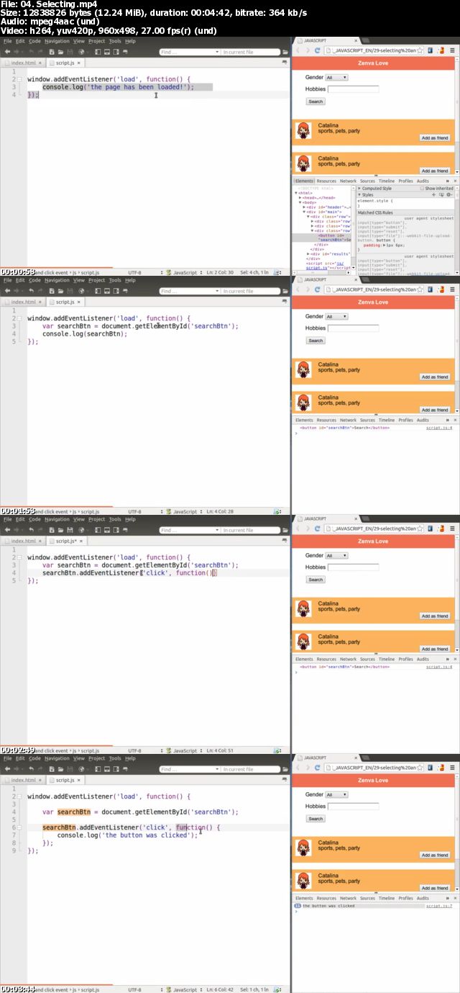Click forward arrow in Komodo toolbar, 00:00:58 frame
The image size is (460, 993).
pos(17,52)
